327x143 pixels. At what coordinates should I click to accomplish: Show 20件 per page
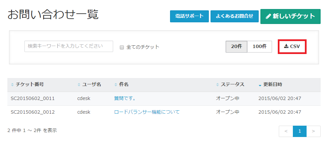click(236, 47)
